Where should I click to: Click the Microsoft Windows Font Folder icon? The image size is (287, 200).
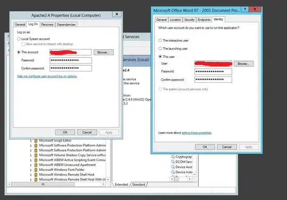tap(36, 170)
